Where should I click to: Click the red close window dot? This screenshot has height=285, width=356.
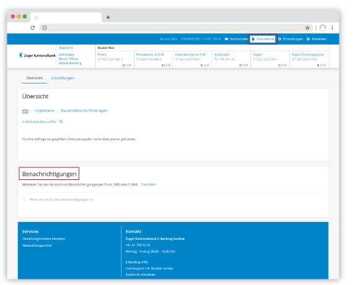point(13,16)
